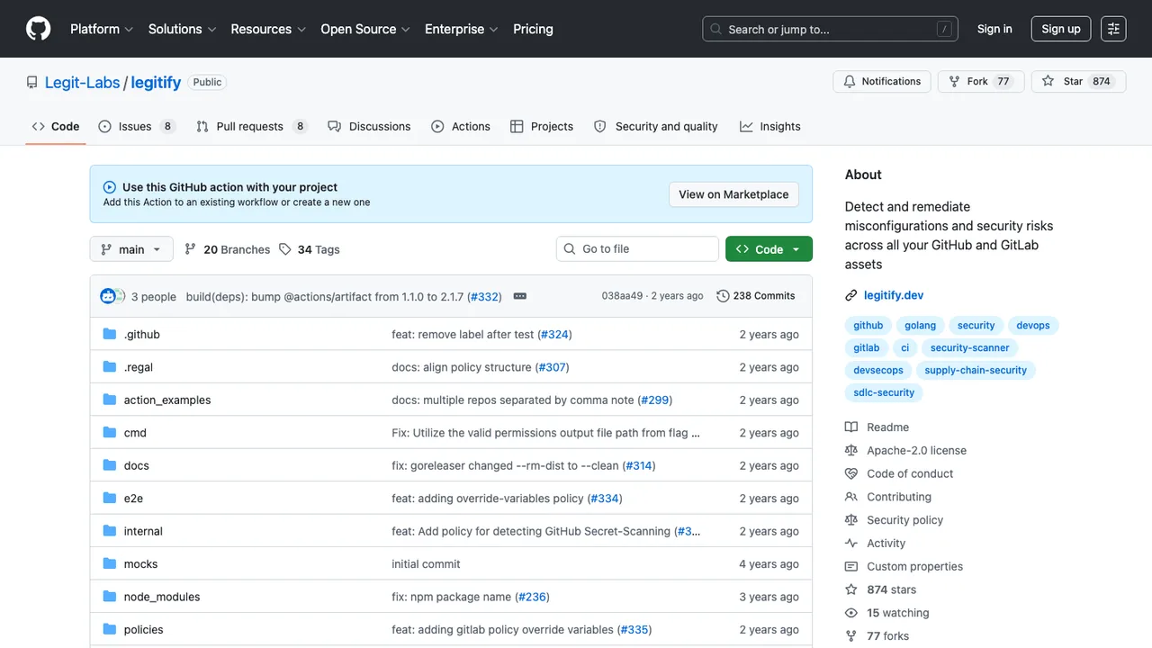Click the mocks folder icon
Viewport: 1152px width, 648px height.
pos(110,564)
